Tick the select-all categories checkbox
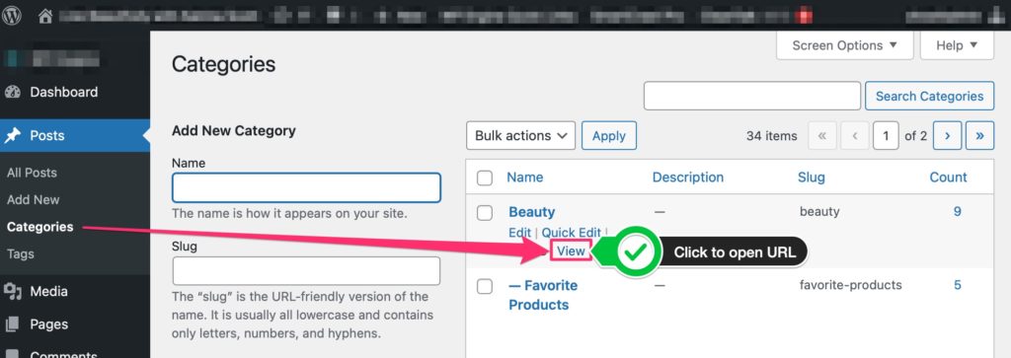 485,178
